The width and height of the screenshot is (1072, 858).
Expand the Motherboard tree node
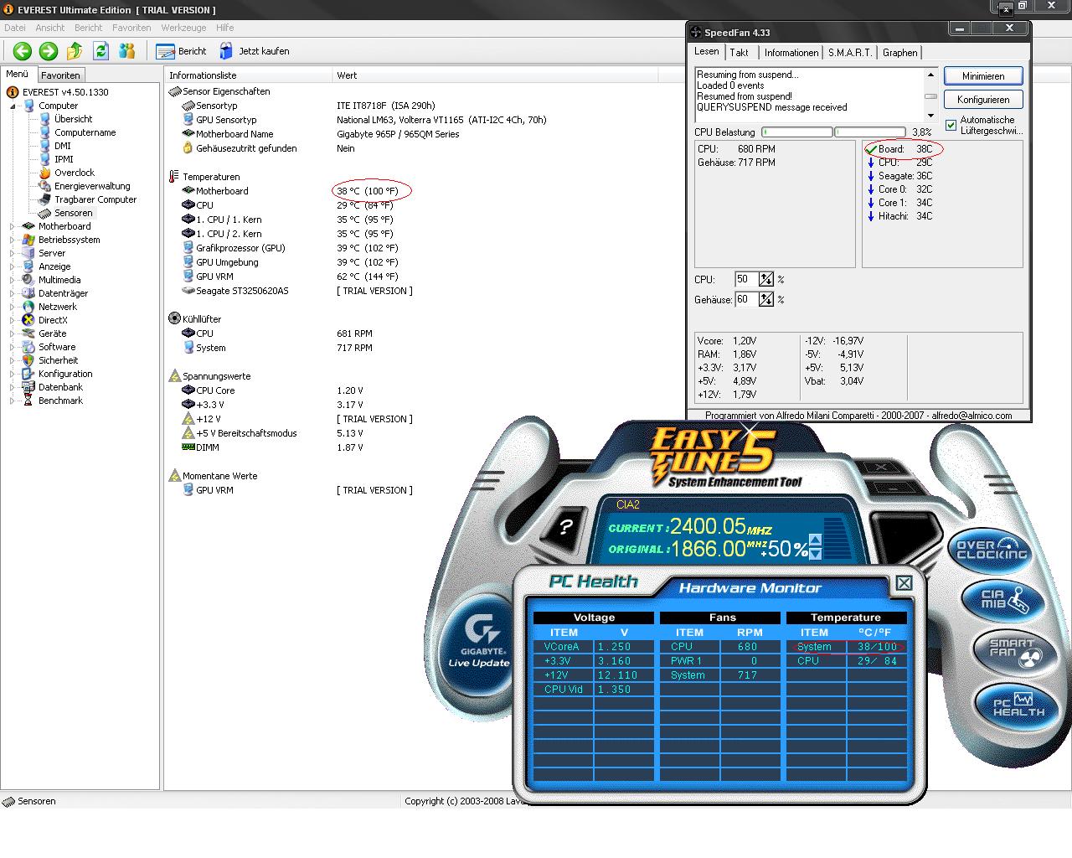click(x=13, y=226)
